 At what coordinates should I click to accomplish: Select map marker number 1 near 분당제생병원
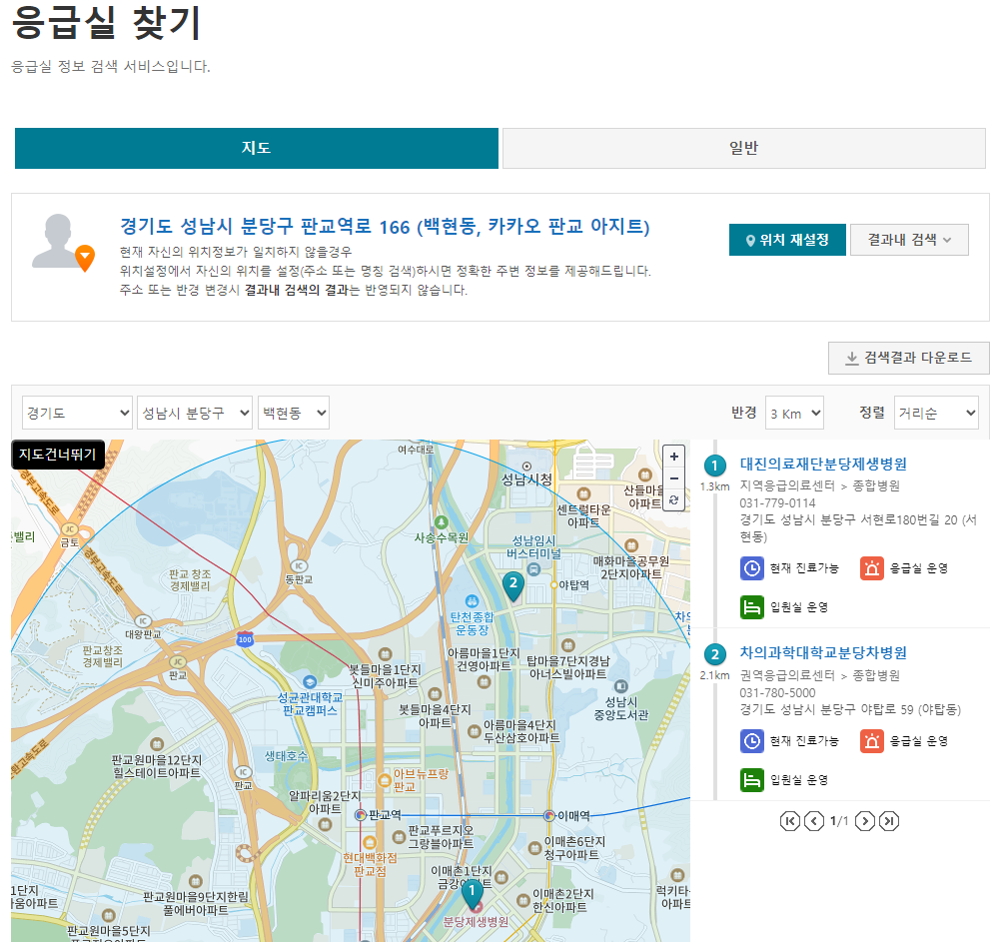coord(474,889)
